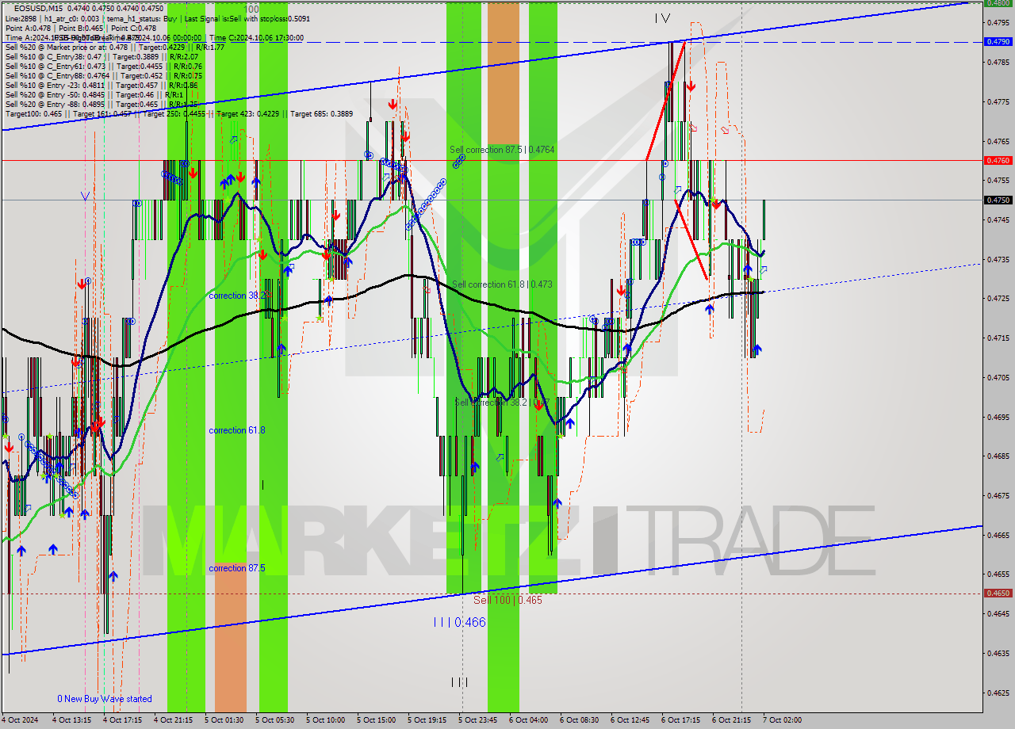
Task: Click the 0.4735 price axis label
Action: 998,260
